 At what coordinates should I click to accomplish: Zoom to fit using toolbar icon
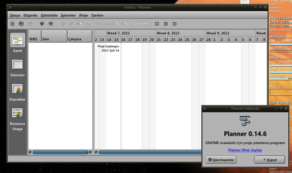point(157,24)
